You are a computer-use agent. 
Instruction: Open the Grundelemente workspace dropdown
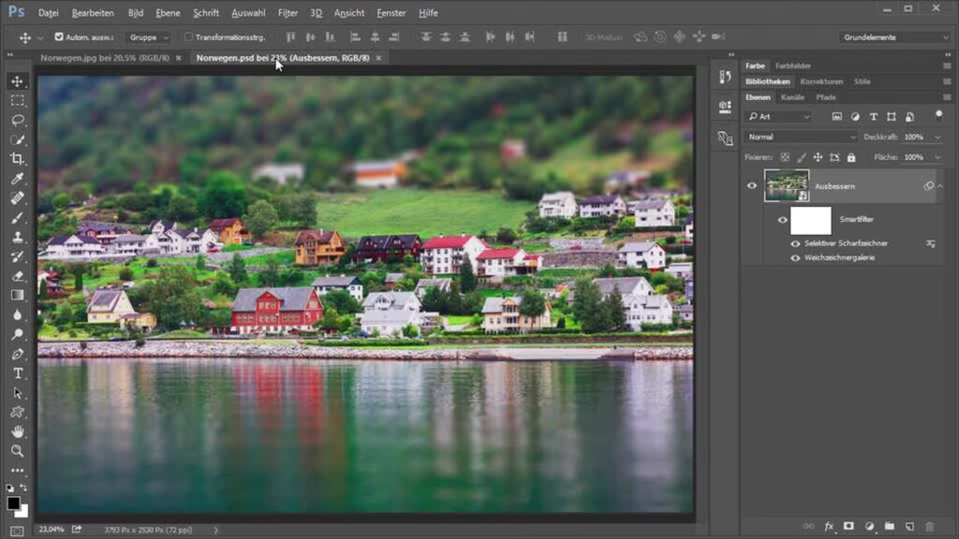coord(895,37)
